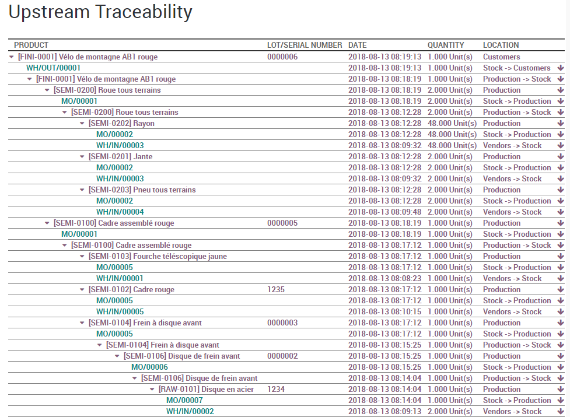The image size is (570, 417).
Task: Collapse SEMI-0200 Roue tous terrains Production row
Action: pos(47,90)
